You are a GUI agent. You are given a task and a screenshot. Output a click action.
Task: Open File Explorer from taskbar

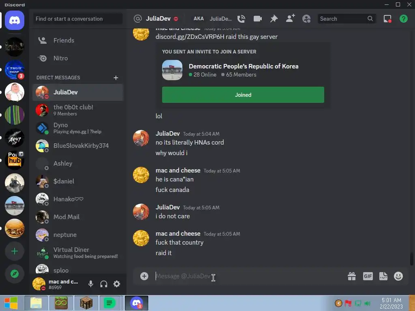tap(36, 303)
